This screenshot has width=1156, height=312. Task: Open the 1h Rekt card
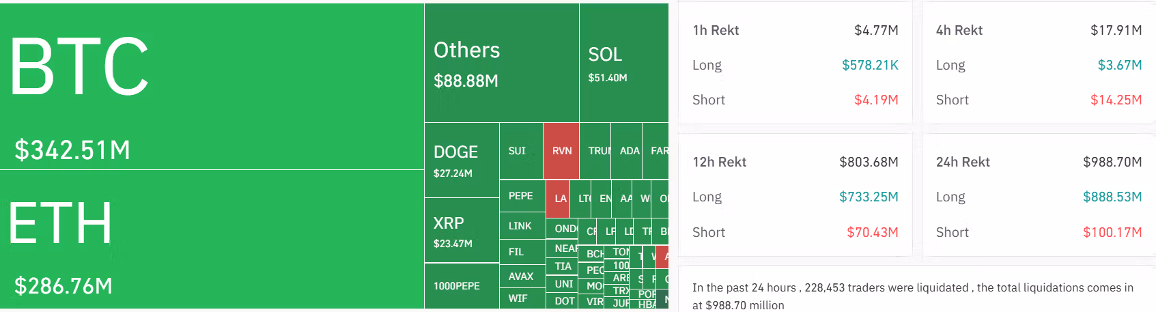tap(795, 63)
